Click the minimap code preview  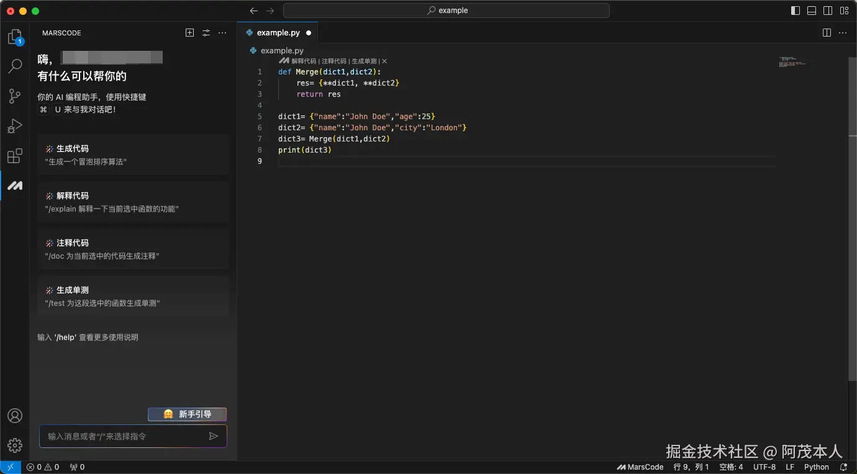pos(792,61)
